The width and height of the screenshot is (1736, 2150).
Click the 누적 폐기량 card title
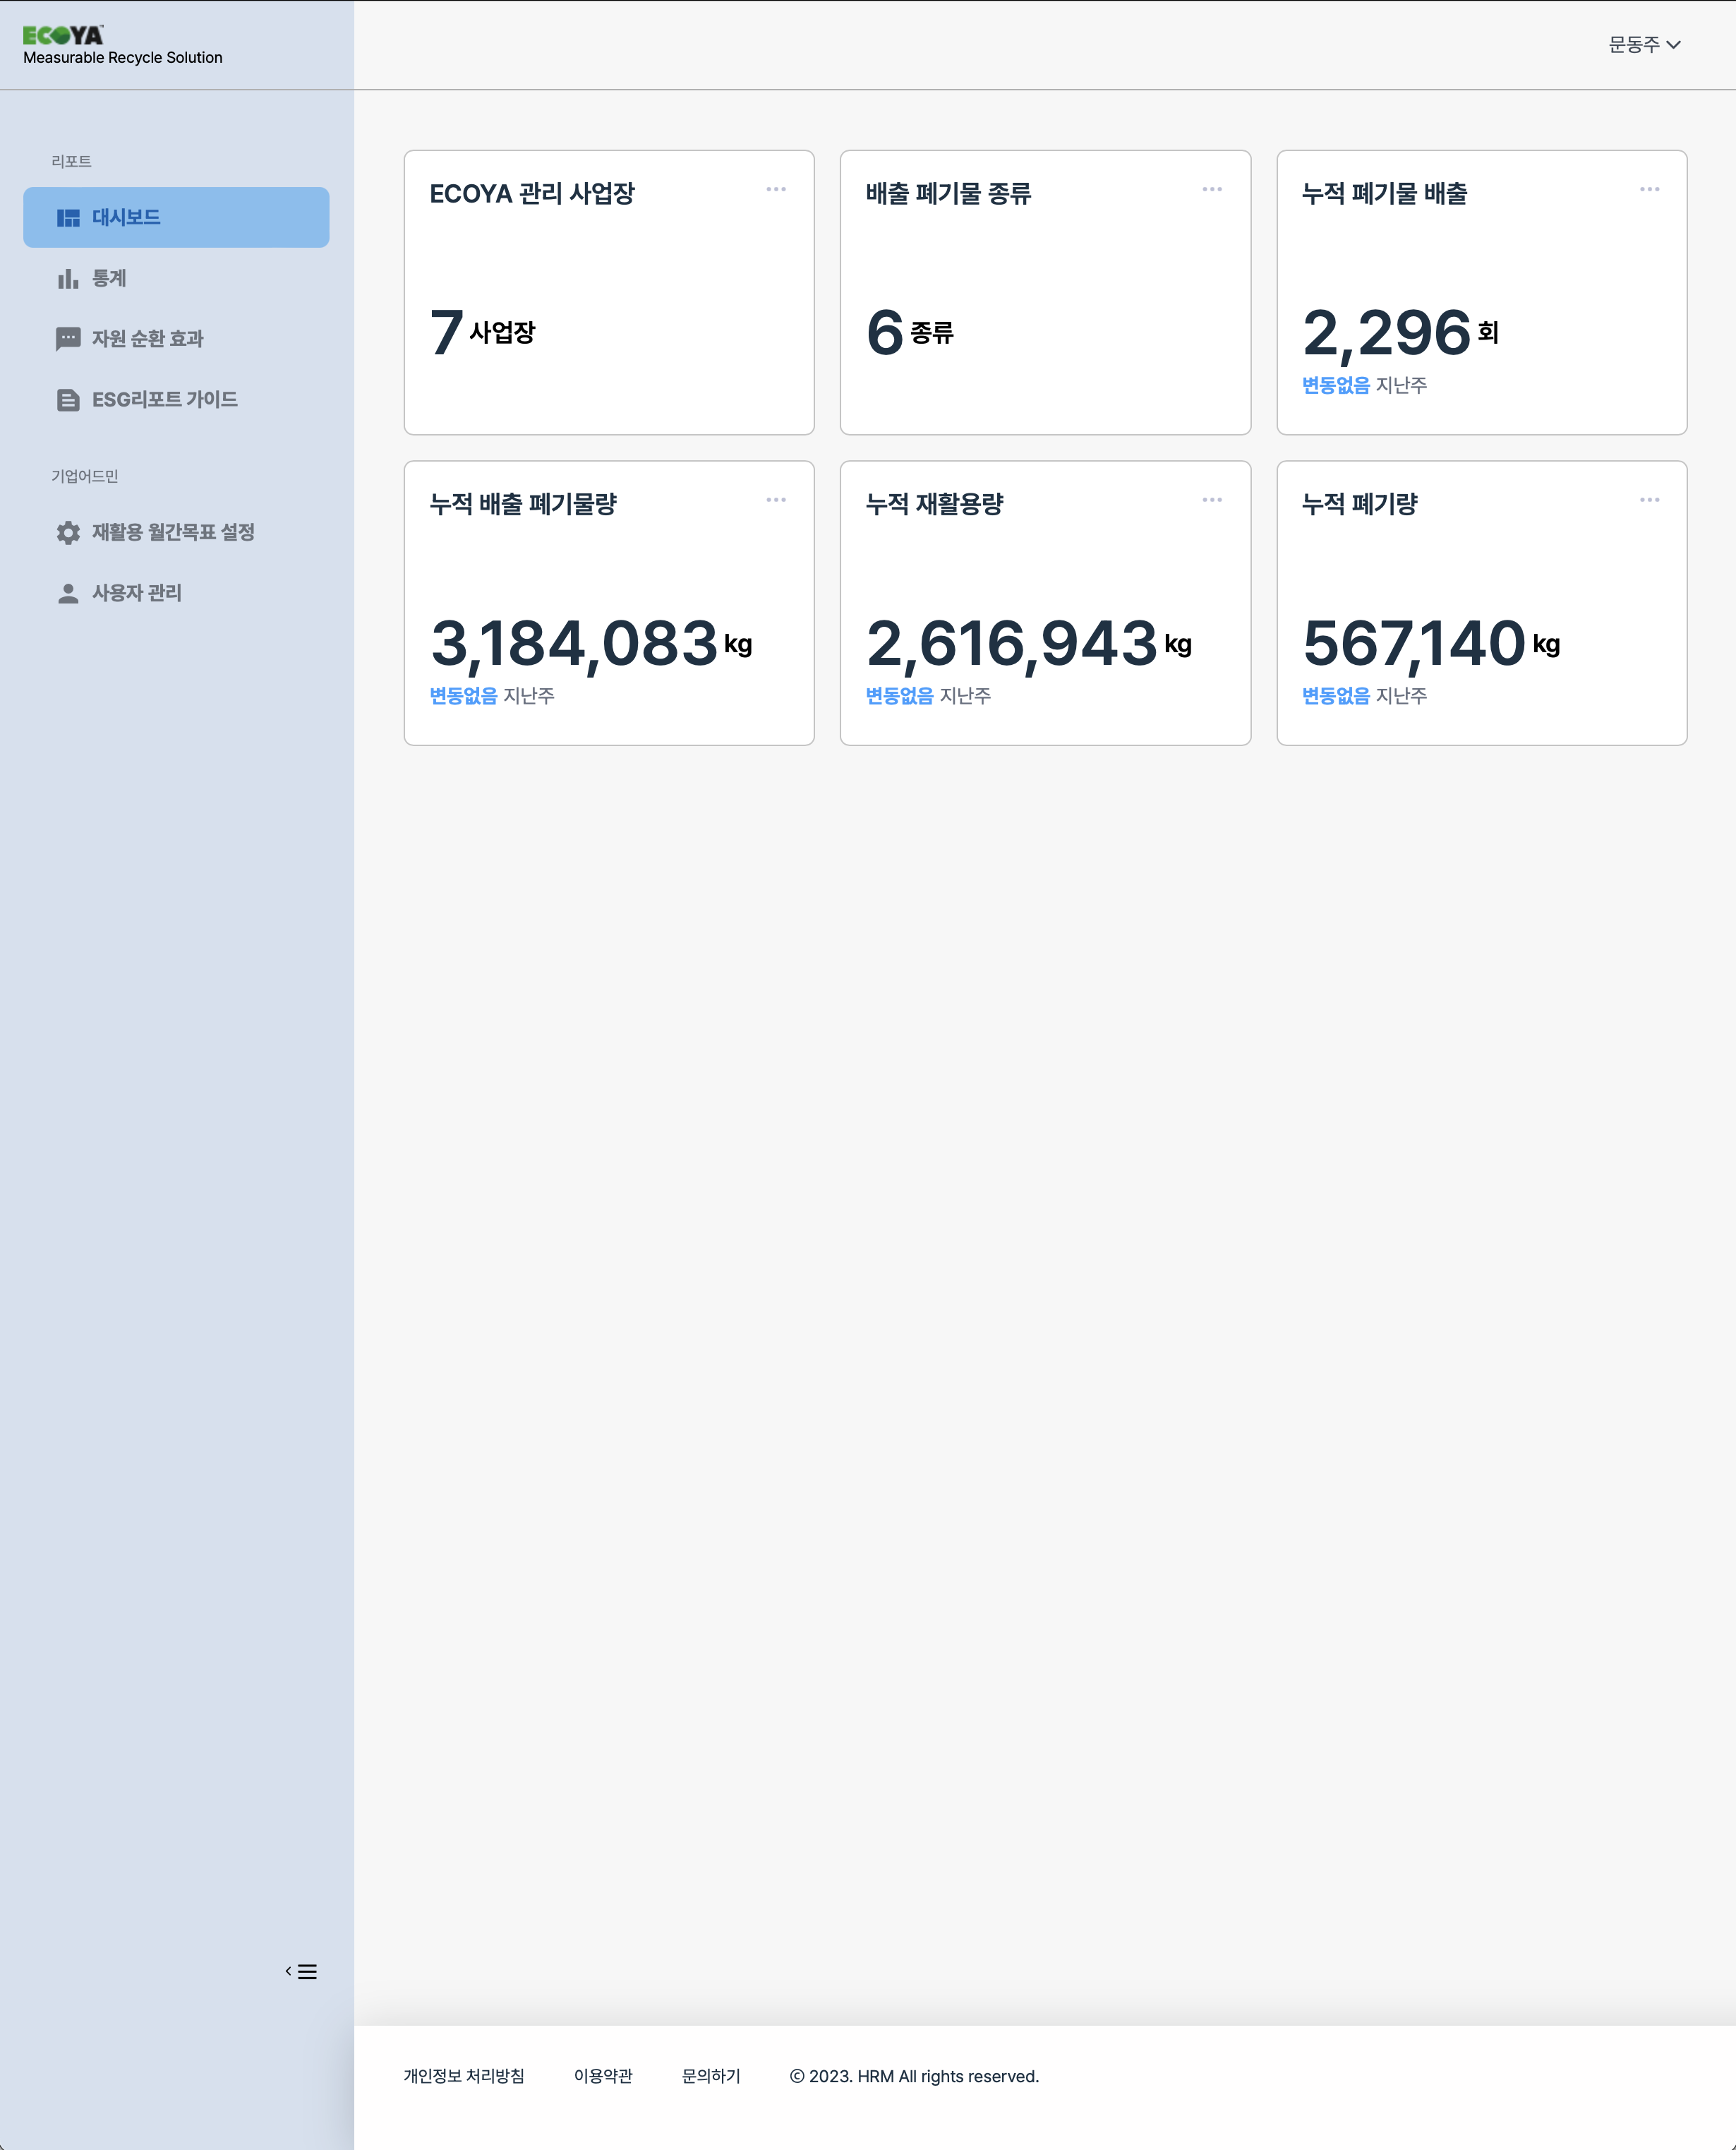tap(1360, 505)
